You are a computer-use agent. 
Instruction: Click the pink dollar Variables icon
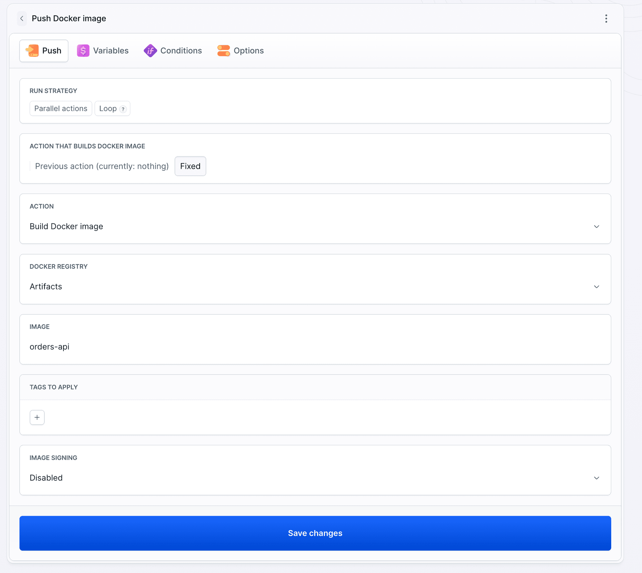click(83, 51)
